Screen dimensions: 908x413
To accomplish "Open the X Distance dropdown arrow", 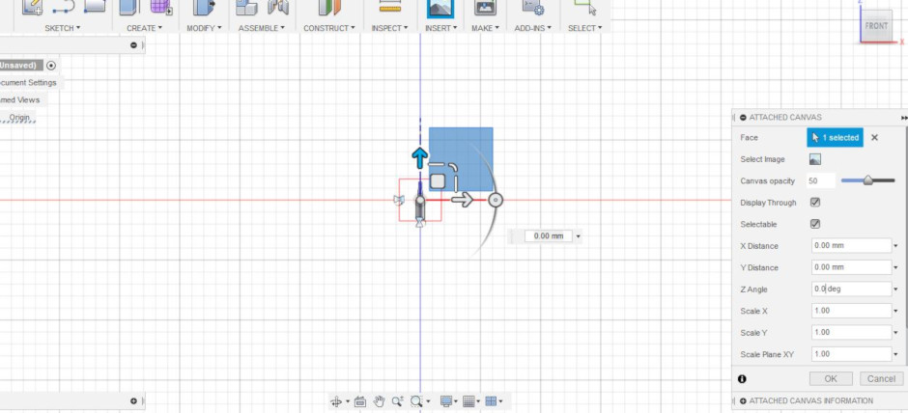I will coord(895,246).
